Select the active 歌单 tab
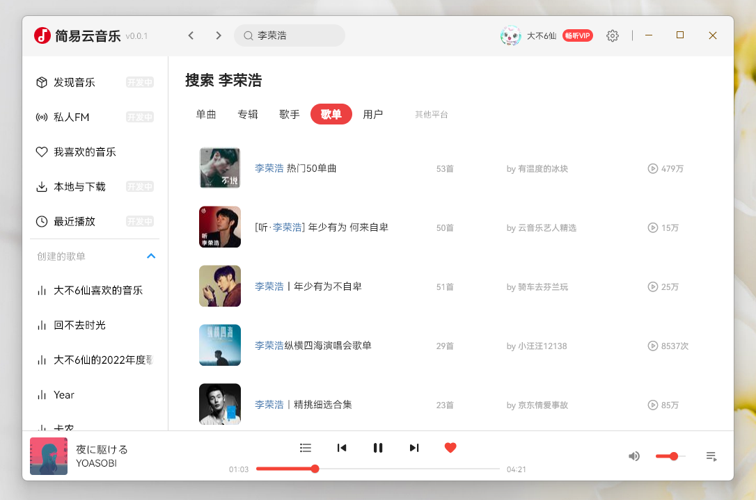 coord(331,114)
